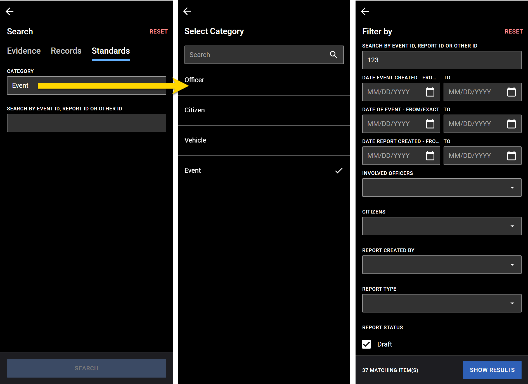Expand the Involved Officers dropdown
The image size is (528, 384).
pos(512,188)
